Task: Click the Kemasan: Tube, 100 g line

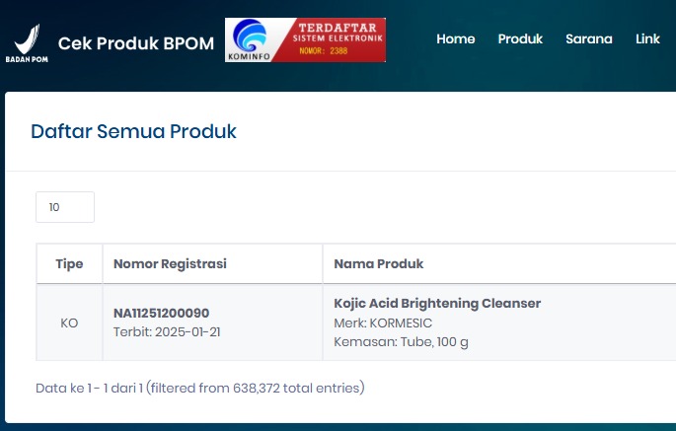Action: (401, 341)
